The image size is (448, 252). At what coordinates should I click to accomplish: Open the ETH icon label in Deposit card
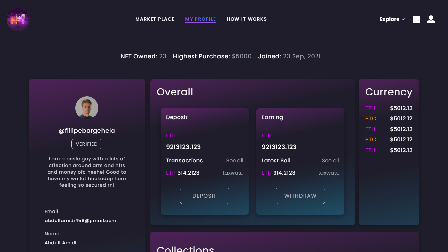pyautogui.click(x=171, y=136)
